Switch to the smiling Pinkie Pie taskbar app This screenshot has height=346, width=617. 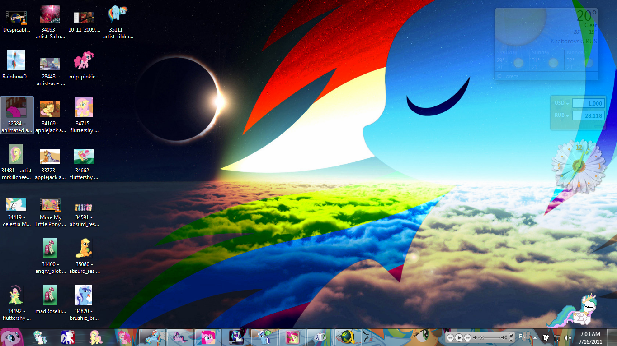coord(208,337)
